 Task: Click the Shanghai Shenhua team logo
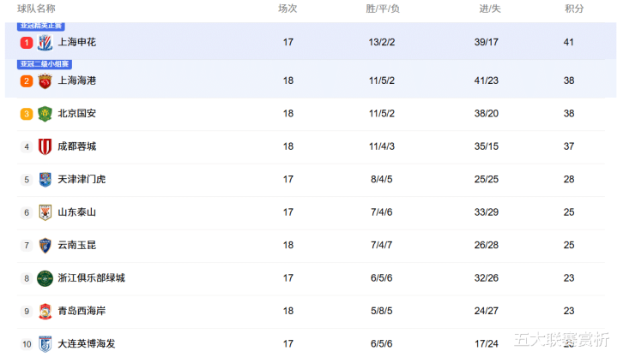click(45, 42)
